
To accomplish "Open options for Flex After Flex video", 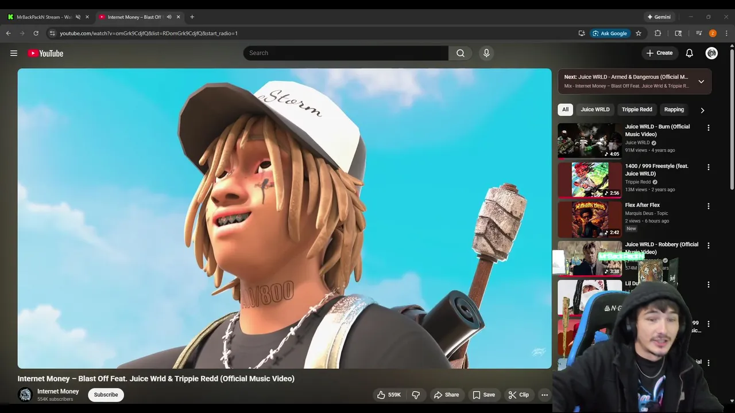I will pos(709,206).
